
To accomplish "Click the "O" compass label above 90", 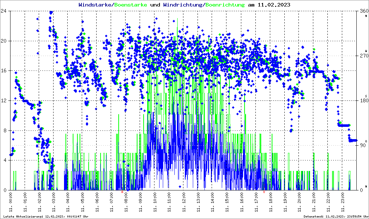I will 366,141.
